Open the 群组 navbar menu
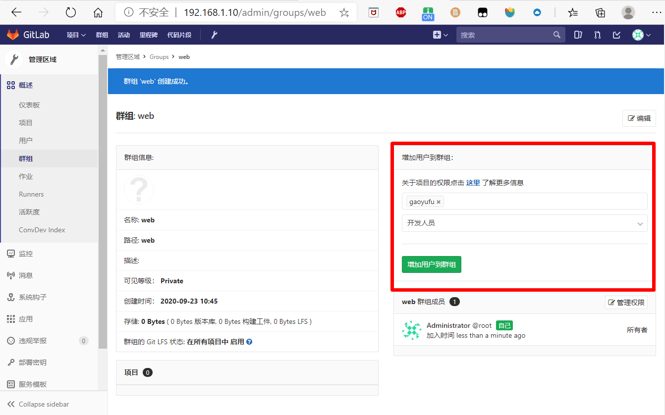665x415 pixels. 102,35
